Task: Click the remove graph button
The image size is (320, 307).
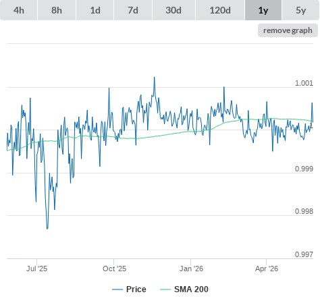Action: tap(288, 30)
